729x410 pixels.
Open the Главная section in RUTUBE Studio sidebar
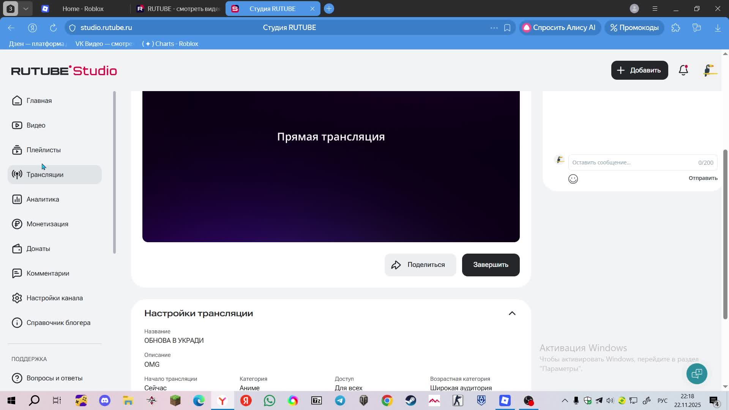tap(39, 100)
